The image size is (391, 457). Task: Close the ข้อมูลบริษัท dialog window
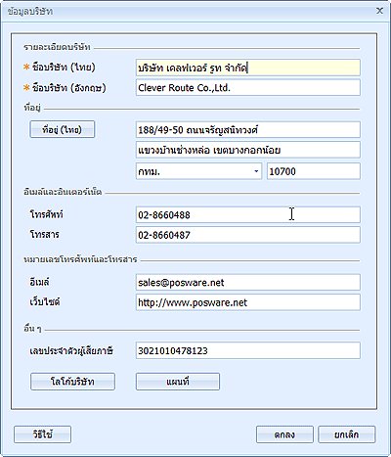click(x=379, y=11)
